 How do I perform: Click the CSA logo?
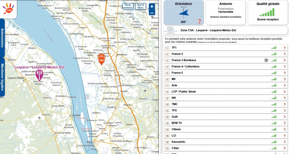(171, 30)
